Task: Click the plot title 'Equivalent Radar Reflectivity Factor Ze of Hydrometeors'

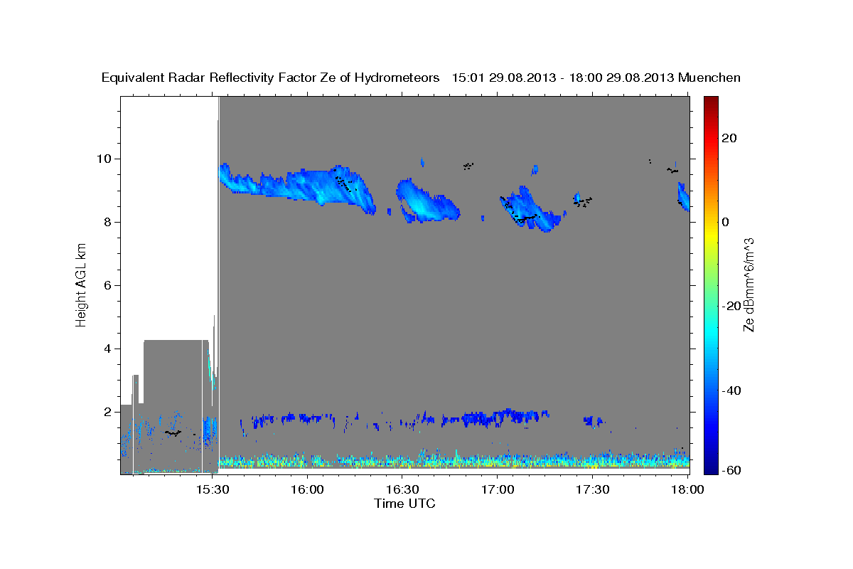Action: 271,78
